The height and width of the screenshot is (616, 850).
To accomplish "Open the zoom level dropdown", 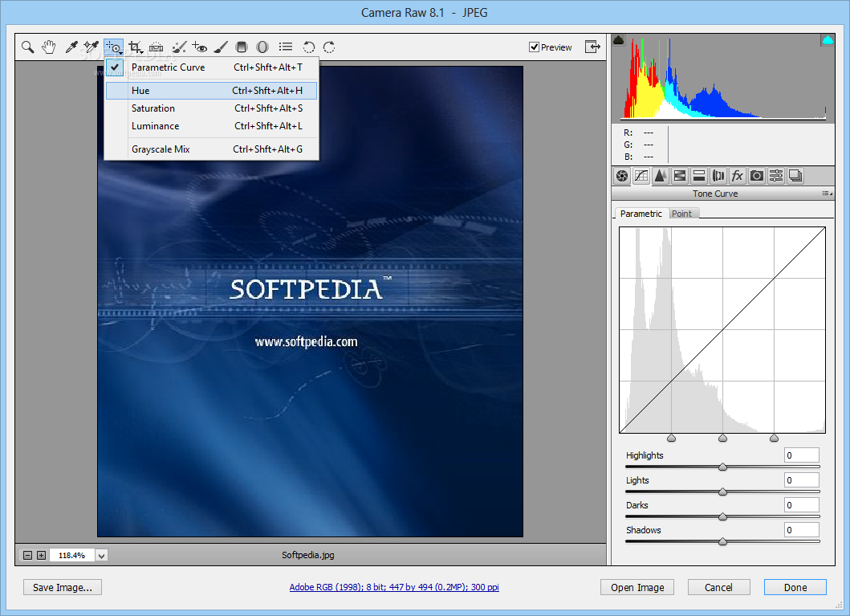I will pyautogui.click(x=102, y=555).
